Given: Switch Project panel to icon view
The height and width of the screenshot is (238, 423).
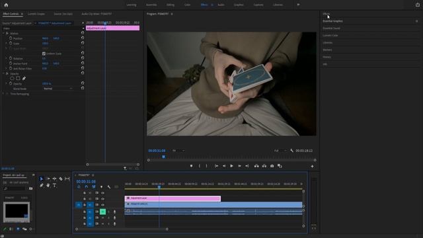Looking at the screenshot, I should tap(18, 229).
